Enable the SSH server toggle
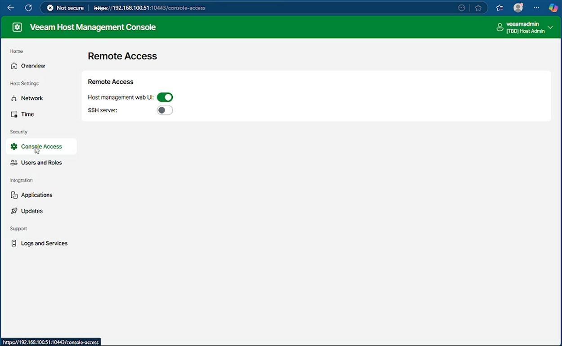This screenshot has width=562, height=346. [x=165, y=110]
